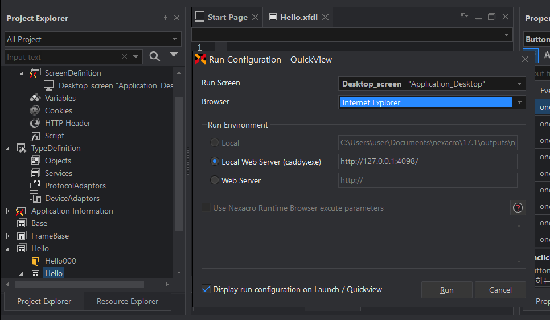Switch to the Project Explorer bottom tab
Image resolution: width=550 pixels, height=320 pixels.
click(44, 301)
